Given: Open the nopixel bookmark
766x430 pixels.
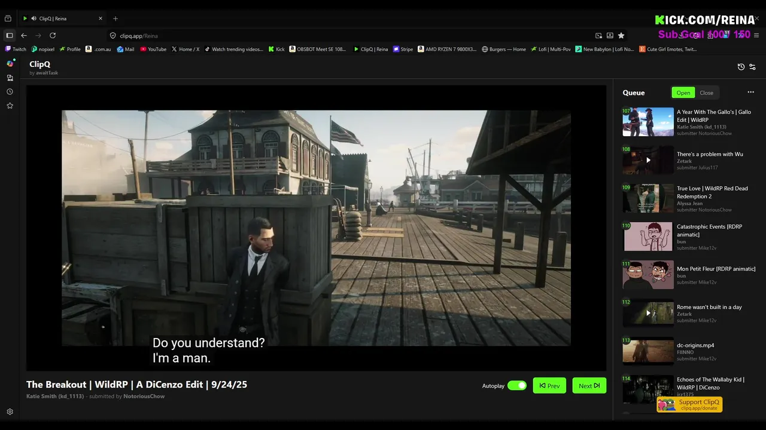Looking at the screenshot, I should click(42, 50).
